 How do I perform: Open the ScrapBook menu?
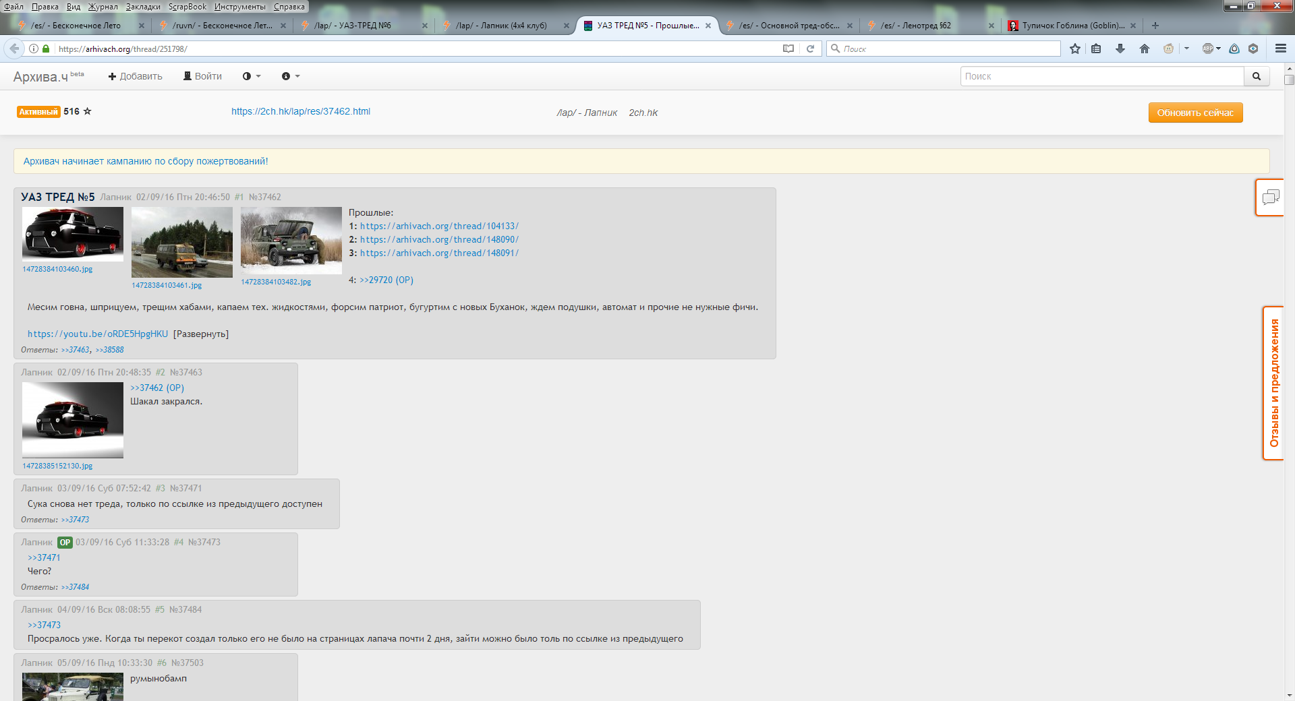click(x=188, y=7)
